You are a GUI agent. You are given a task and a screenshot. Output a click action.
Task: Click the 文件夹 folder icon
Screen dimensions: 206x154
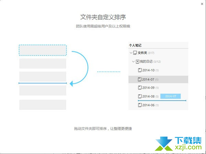pyautogui.click(x=135, y=53)
